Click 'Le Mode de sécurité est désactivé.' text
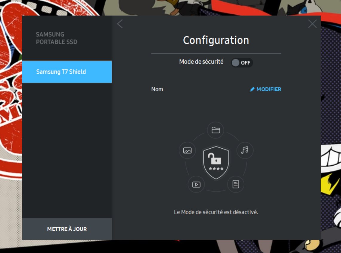Screen dimensions: 341x253 click(x=216, y=212)
